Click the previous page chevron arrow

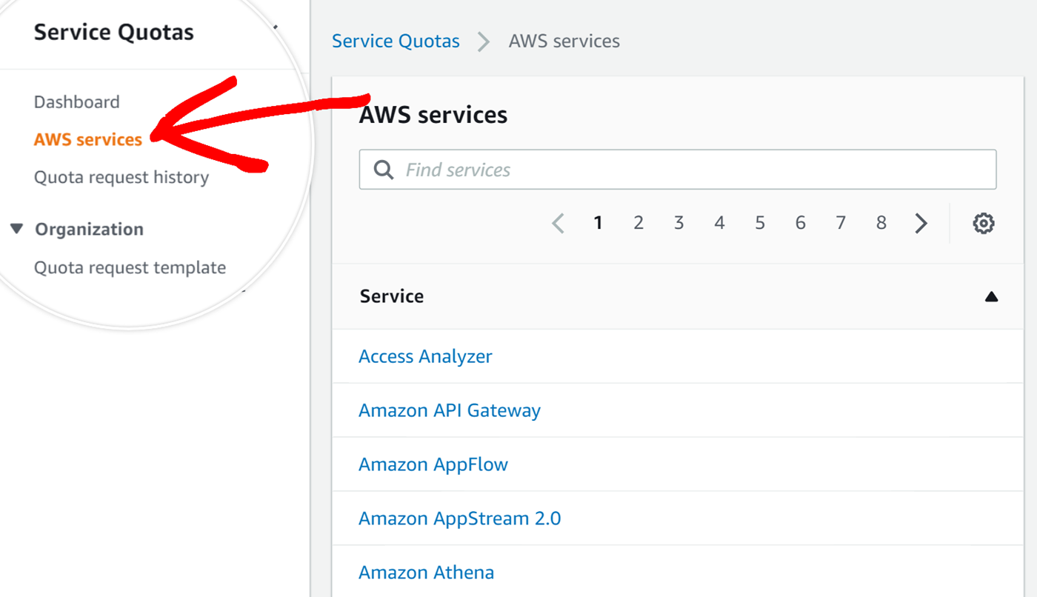(x=558, y=222)
